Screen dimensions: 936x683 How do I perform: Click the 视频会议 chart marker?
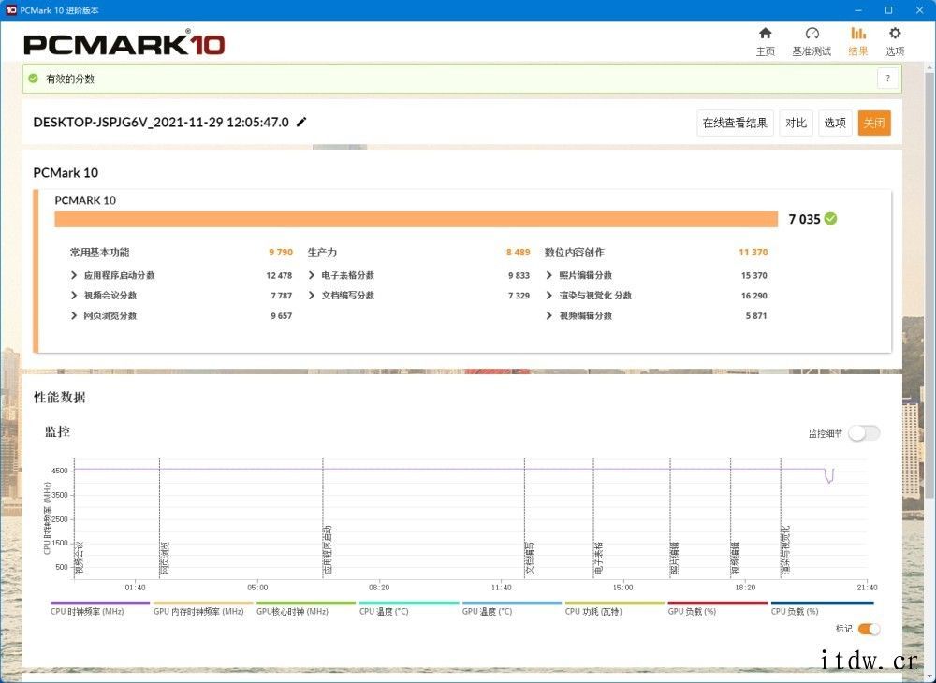[80, 558]
